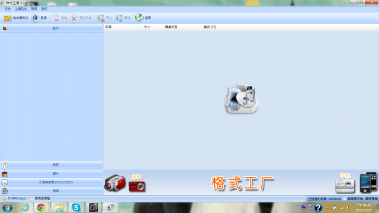Open the Theme settings (主題設定) menu

tap(21, 9)
